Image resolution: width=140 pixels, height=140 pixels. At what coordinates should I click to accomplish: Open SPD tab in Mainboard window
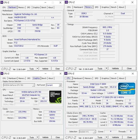tap(29, 7)
